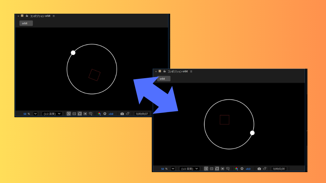Open grid and guide options in upper panel
326x183 pixels.
pos(91,114)
